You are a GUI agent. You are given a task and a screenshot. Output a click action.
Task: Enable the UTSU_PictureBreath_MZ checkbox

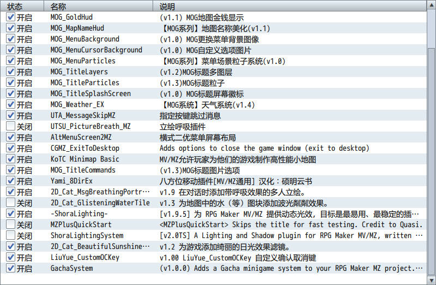[x=10, y=126]
